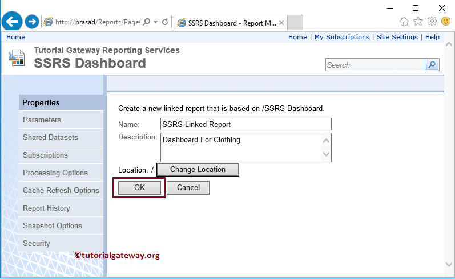Click the page scrollbar down arrow
The width and height of the screenshot is (455, 279).
coord(449,264)
